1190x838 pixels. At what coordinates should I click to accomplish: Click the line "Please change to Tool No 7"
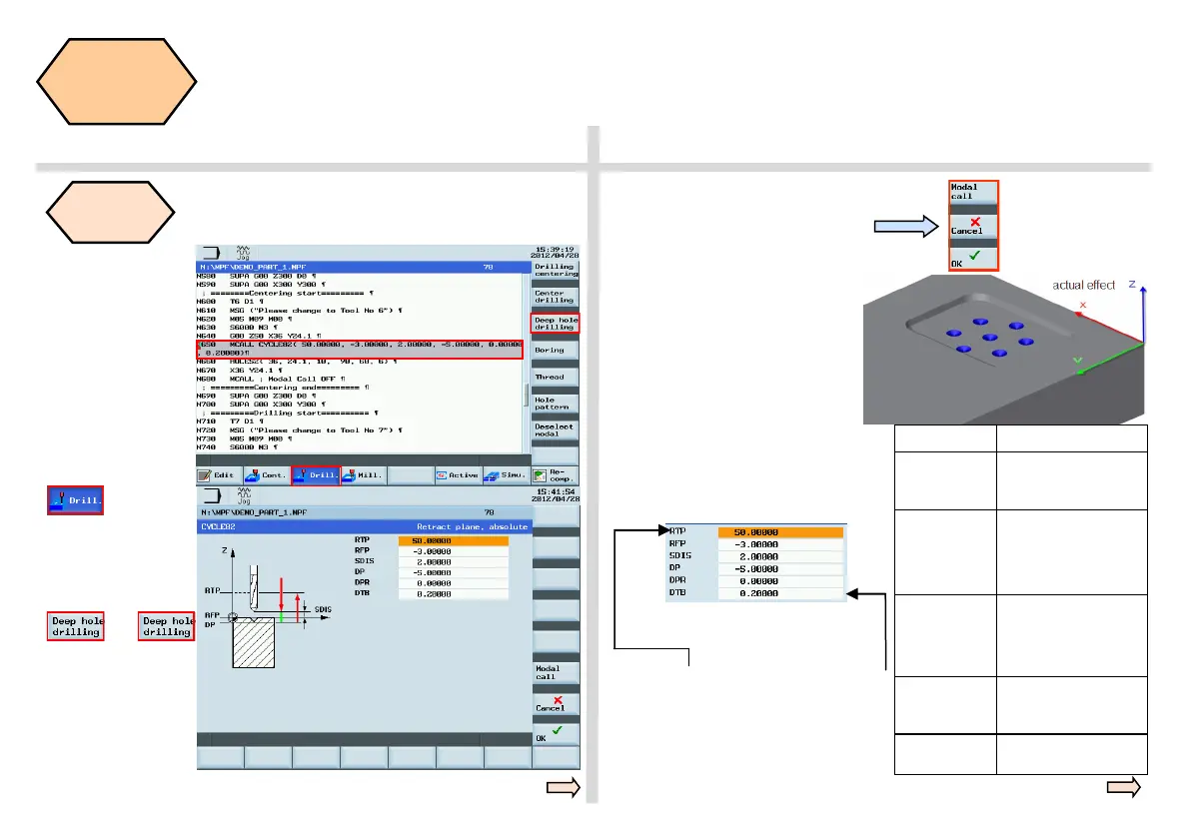click(x=299, y=430)
